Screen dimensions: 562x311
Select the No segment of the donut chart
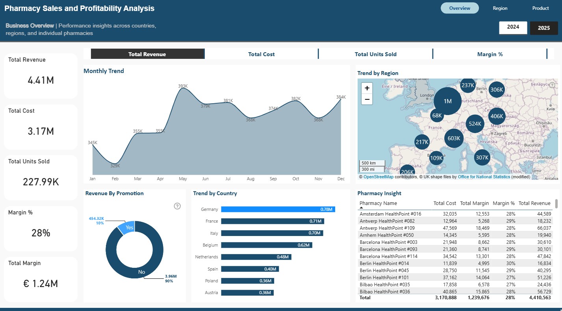tap(141, 272)
